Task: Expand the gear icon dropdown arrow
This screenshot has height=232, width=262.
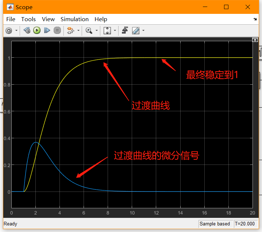Action: click(16, 31)
